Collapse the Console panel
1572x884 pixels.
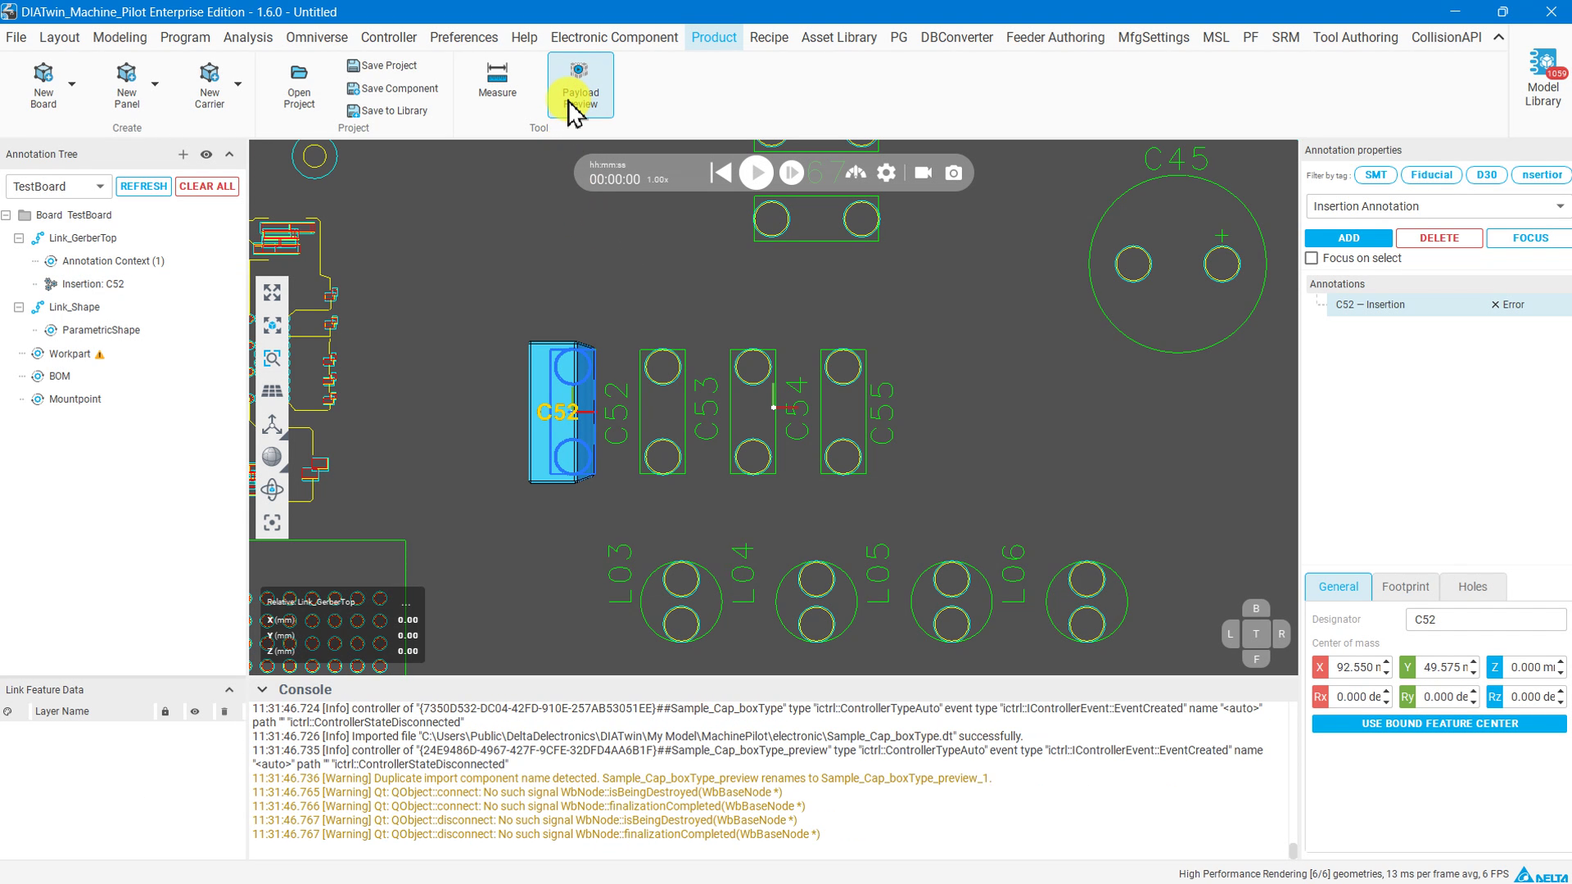pyautogui.click(x=262, y=690)
